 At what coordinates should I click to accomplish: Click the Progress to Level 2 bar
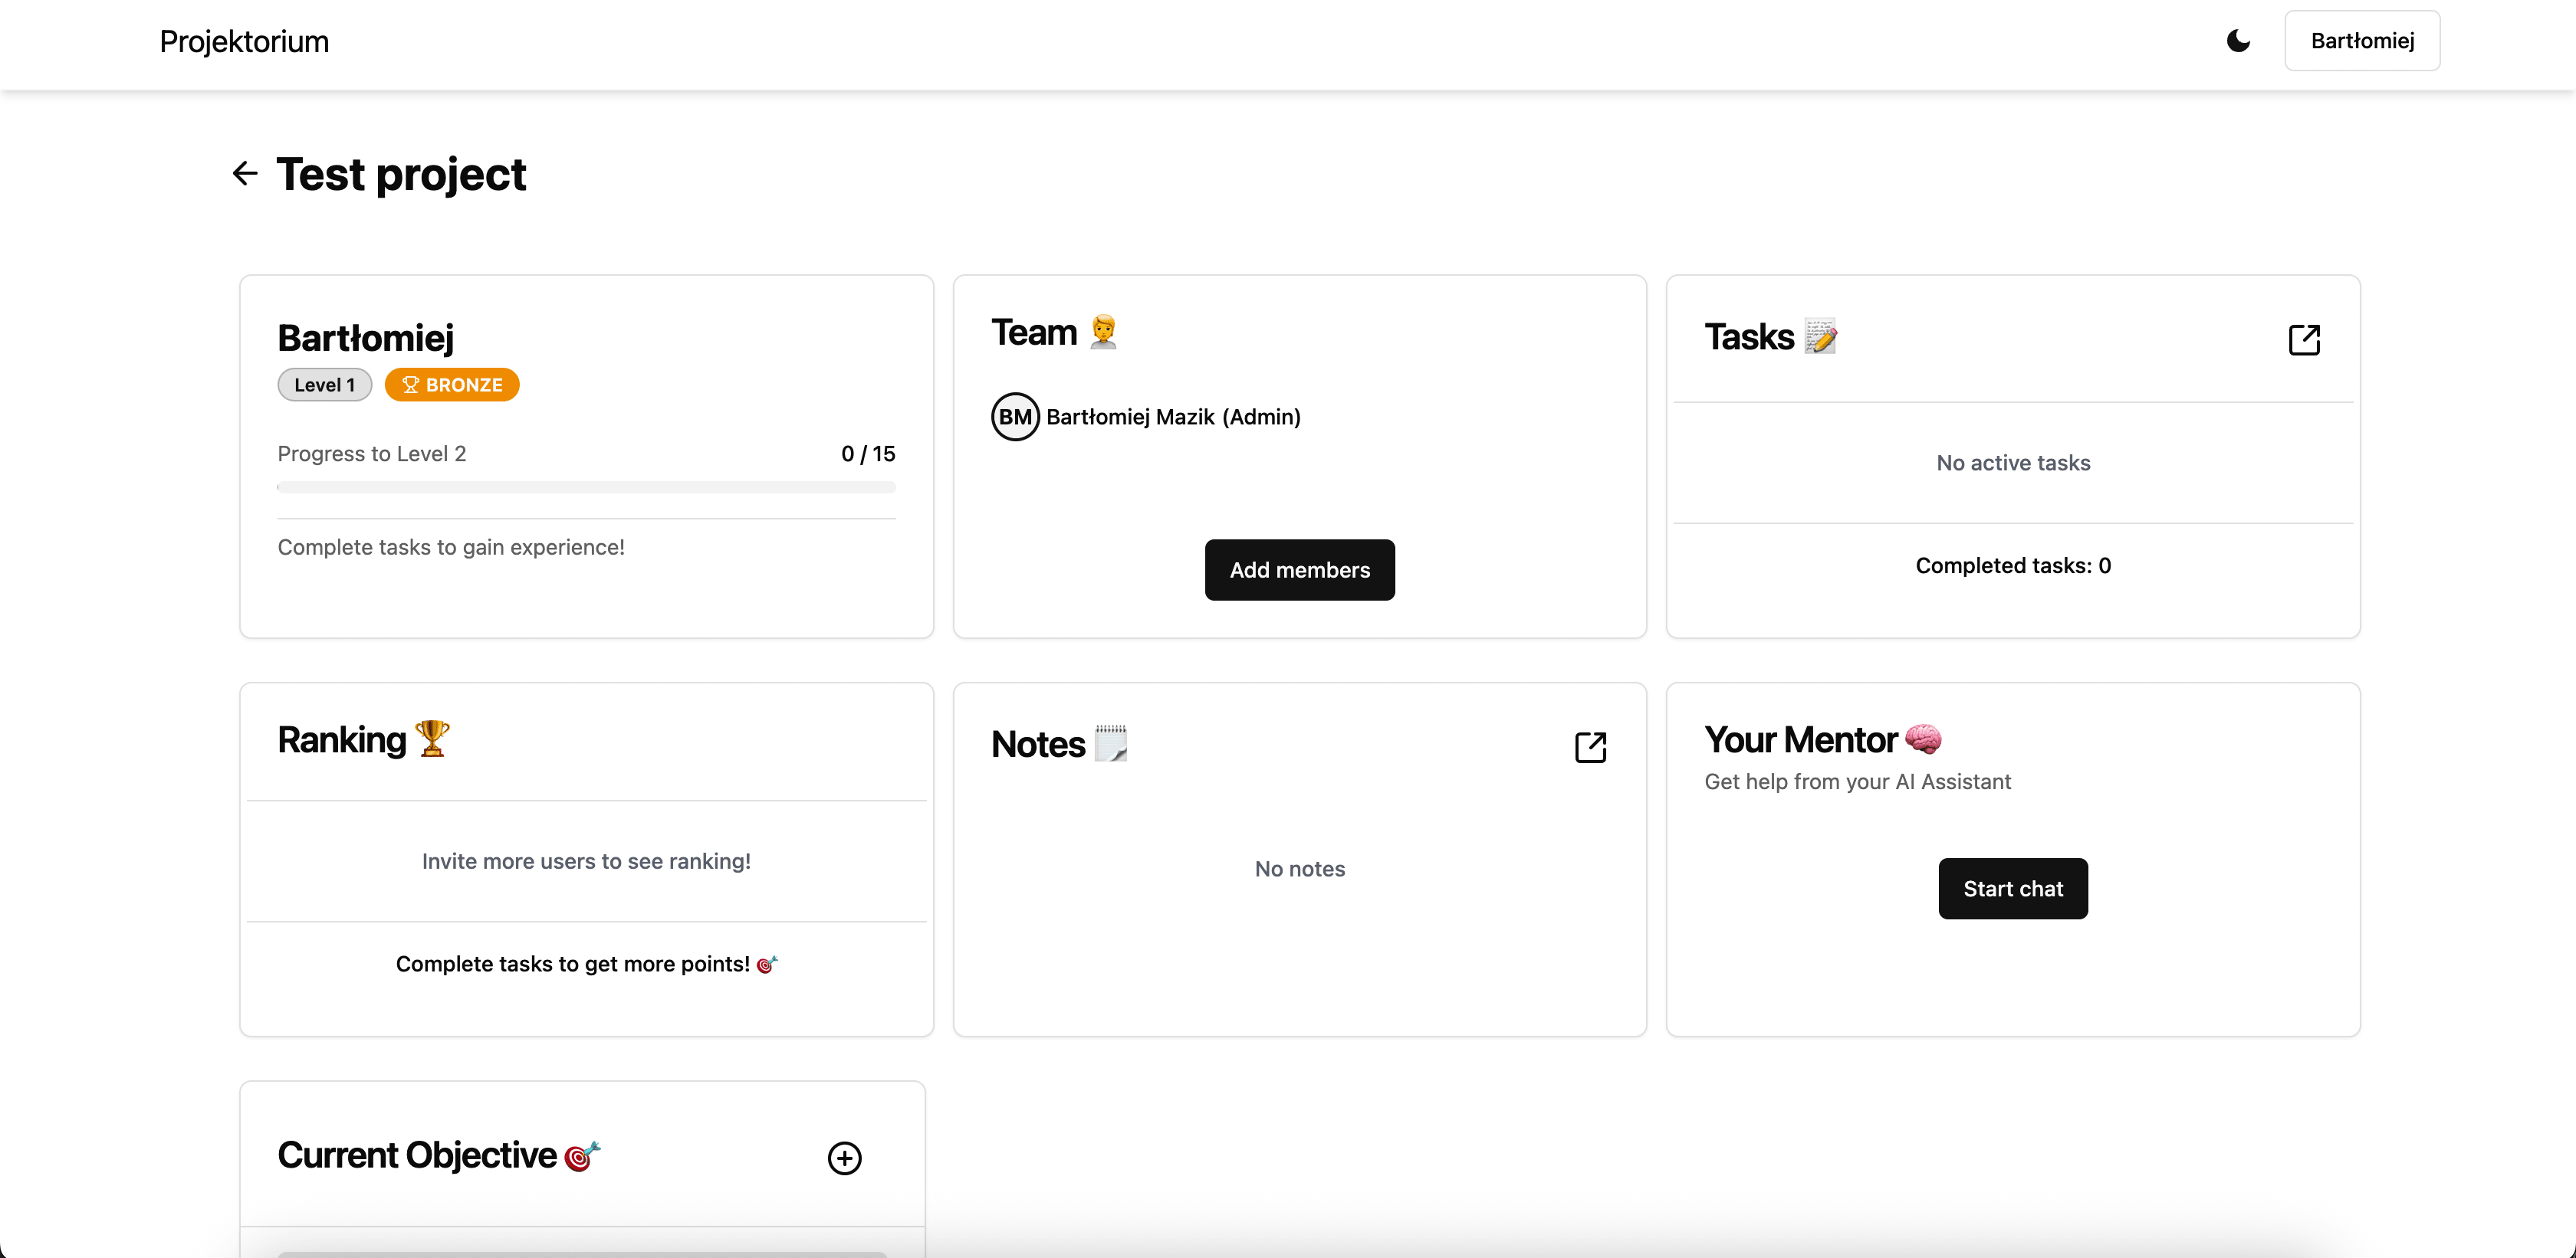coord(586,487)
